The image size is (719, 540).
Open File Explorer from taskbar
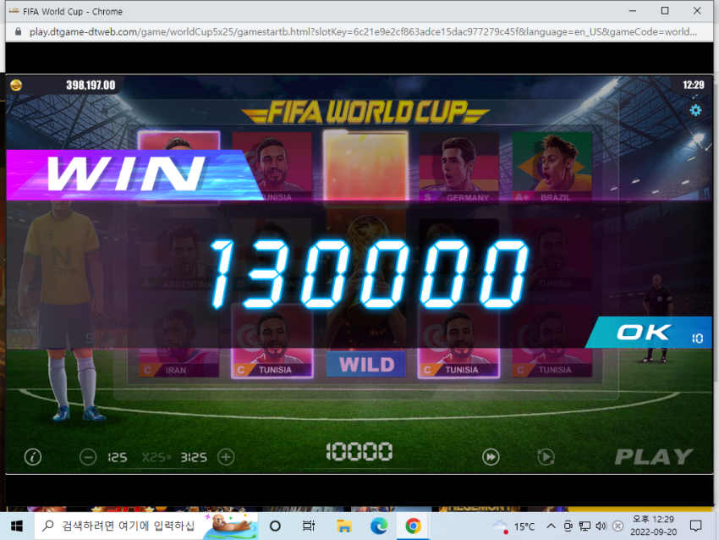point(344,526)
